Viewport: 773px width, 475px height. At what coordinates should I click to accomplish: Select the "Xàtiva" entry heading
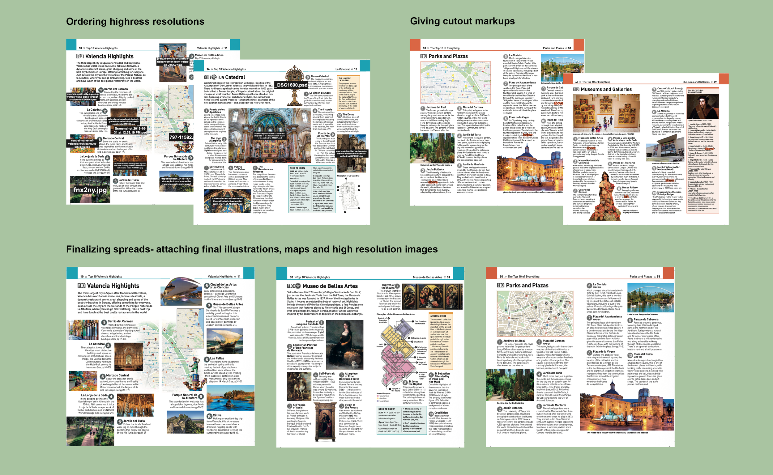pos(217,415)
